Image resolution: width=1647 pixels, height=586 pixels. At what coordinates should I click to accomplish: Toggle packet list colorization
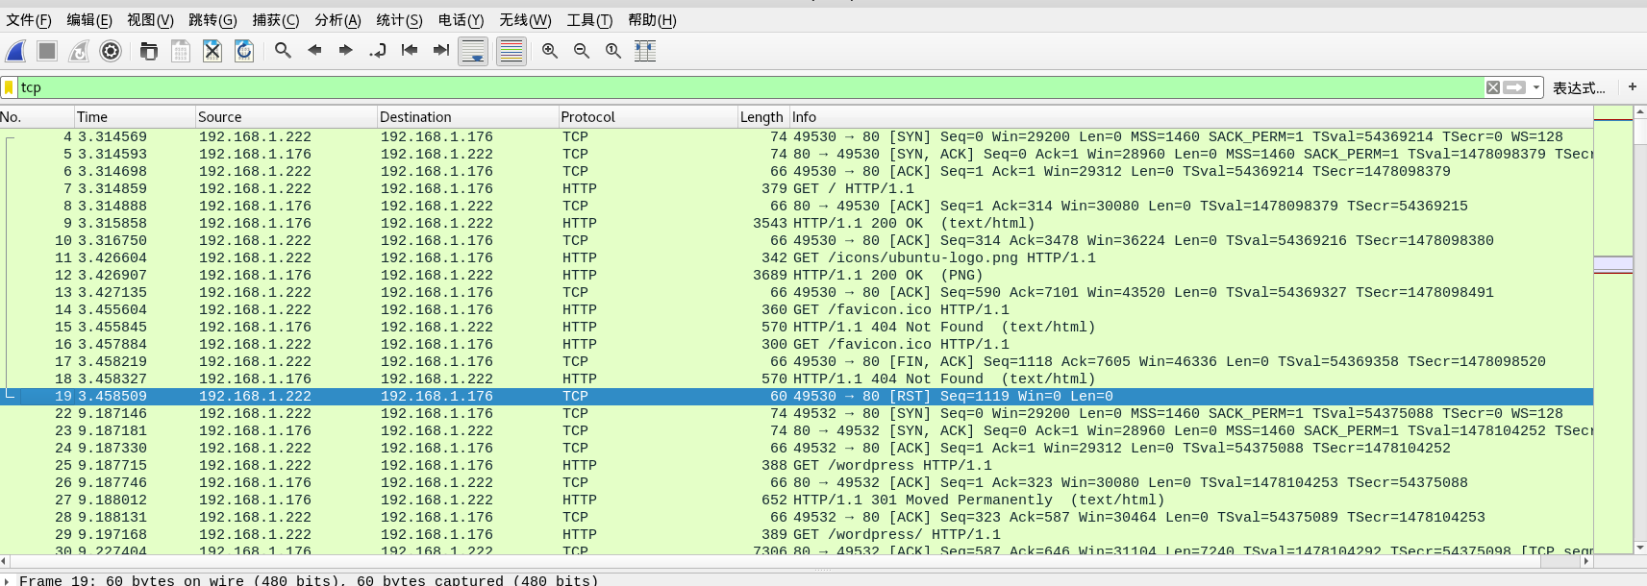coord(512,51)
